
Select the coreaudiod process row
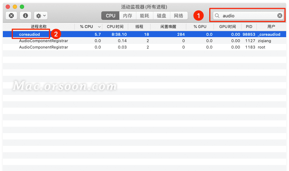(x=29, y=34)
